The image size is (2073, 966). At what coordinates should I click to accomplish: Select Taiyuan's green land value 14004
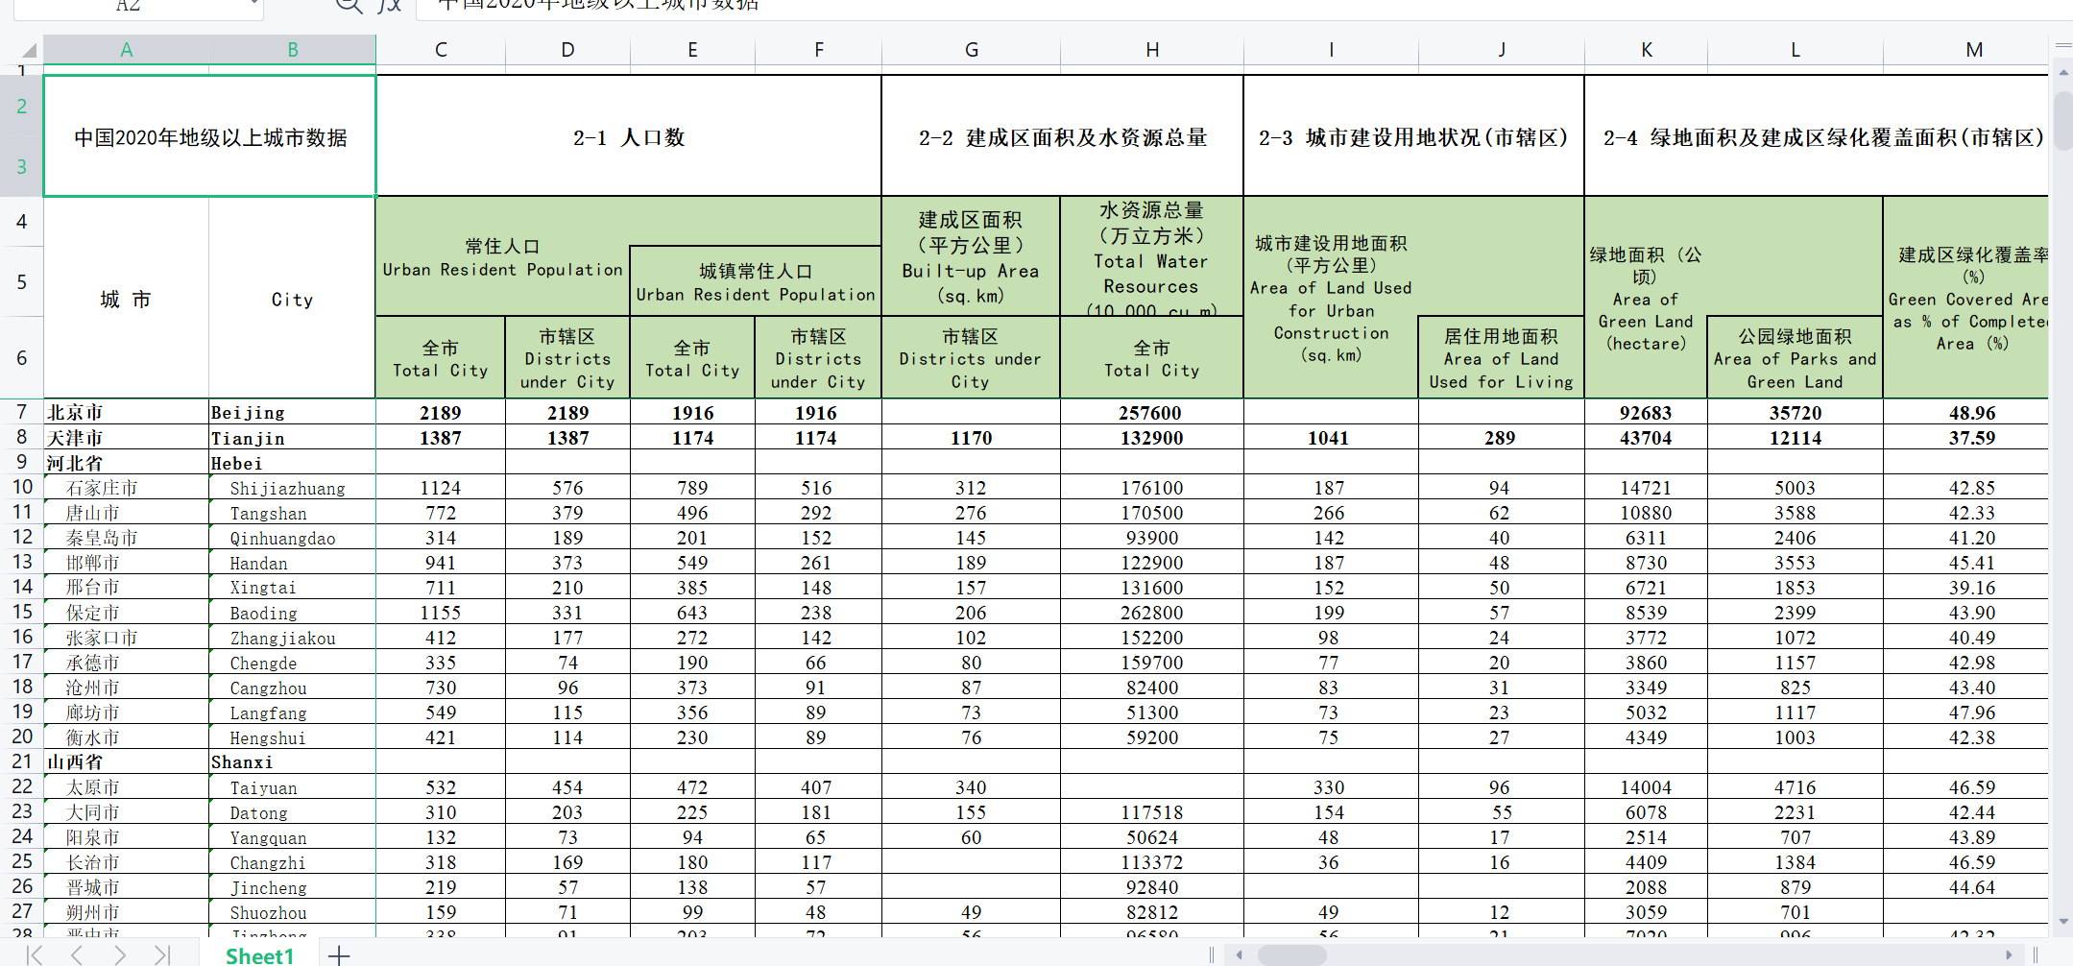point(1646,787)
